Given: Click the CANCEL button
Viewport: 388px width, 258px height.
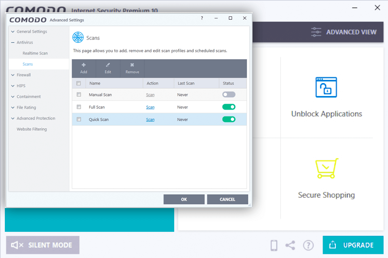Looking at the screenshot, I should 228,199.
